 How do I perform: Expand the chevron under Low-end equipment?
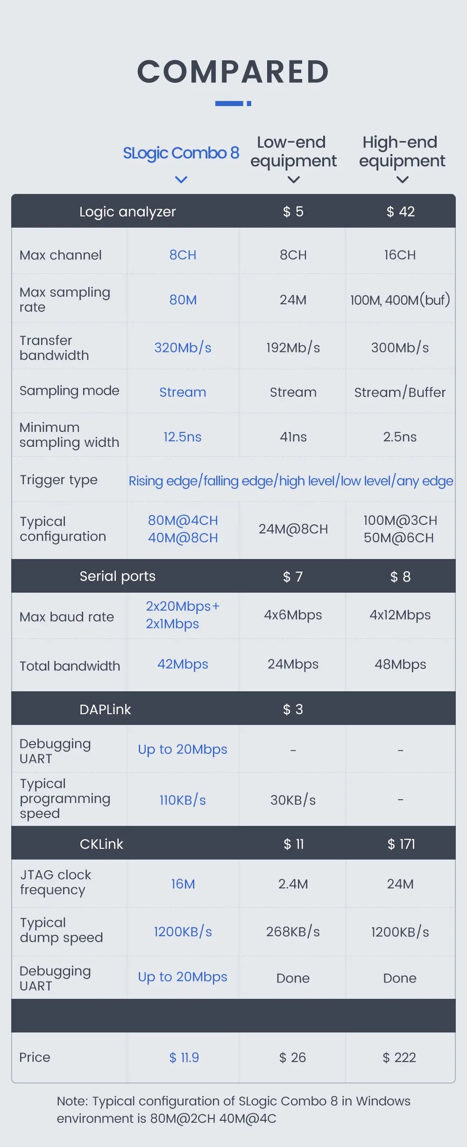293,179
